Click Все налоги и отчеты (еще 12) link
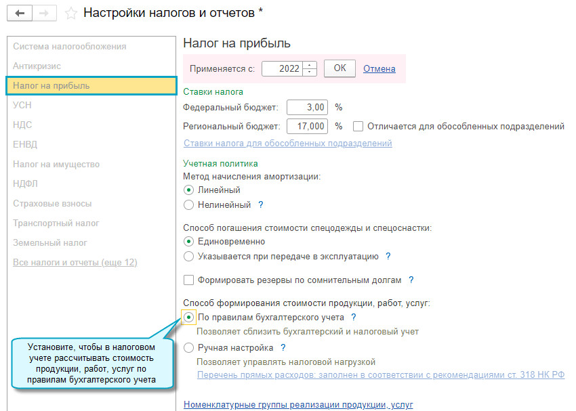The width and height of the screenshot is (576, 411). (75, 263)
